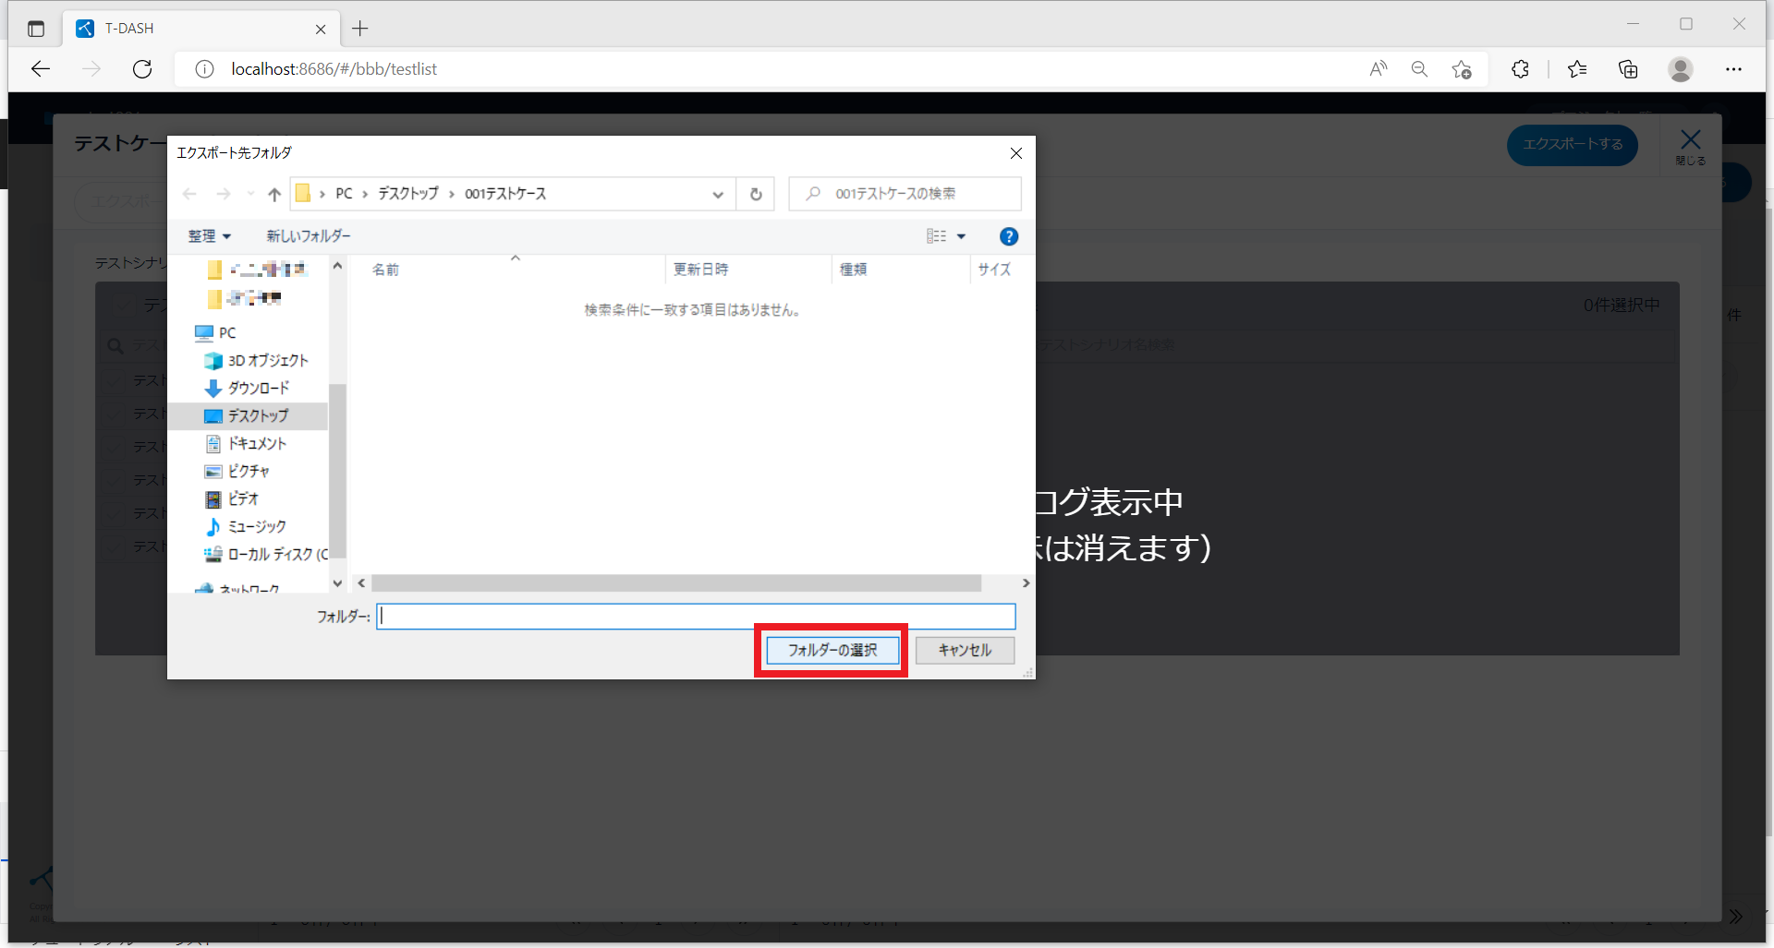1774x948 pixels.
Task: Open the browser favorites star list icon
Action: (x=1577, y=69)
